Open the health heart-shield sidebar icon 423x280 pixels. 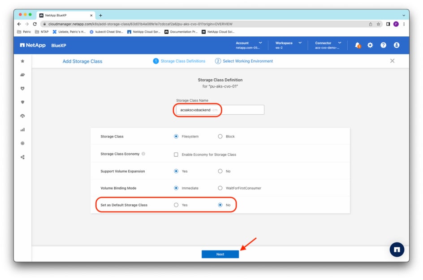tap(23, 88)
